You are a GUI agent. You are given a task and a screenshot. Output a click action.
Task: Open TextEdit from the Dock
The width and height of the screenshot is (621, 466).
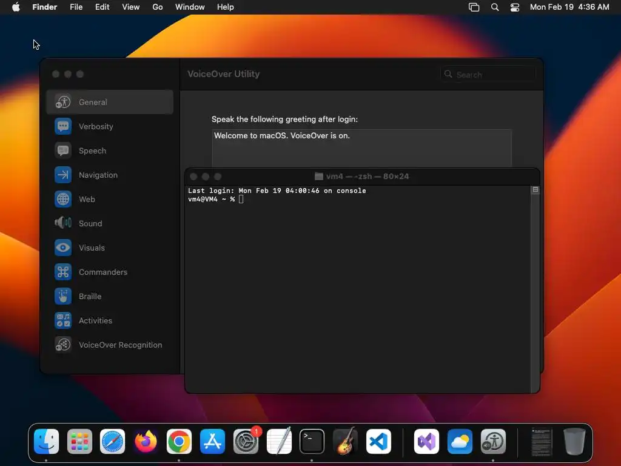[x=279, y=442]
